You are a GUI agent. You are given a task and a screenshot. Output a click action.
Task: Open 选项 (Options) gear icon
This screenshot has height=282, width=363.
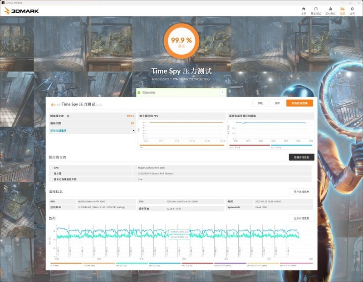pyautogui.click(x=352, y=9)
